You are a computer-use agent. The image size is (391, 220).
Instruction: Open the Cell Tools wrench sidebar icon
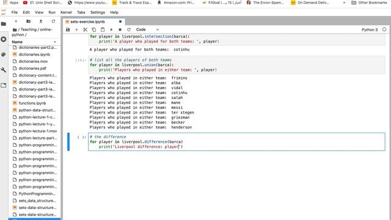[4, 70]
